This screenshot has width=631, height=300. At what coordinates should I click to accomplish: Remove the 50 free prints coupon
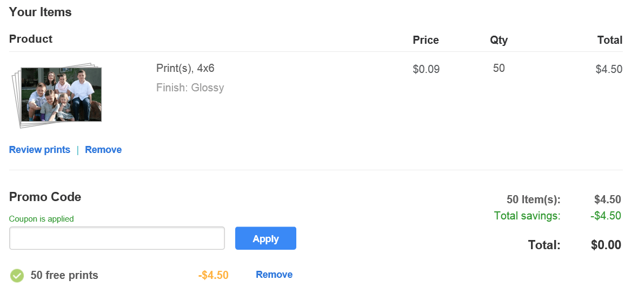[x=274, y=275]
